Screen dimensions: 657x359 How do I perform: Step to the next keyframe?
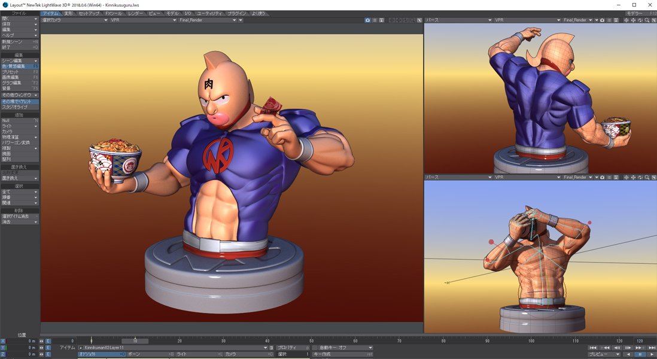pyautogui.click(x=640, y=348)
